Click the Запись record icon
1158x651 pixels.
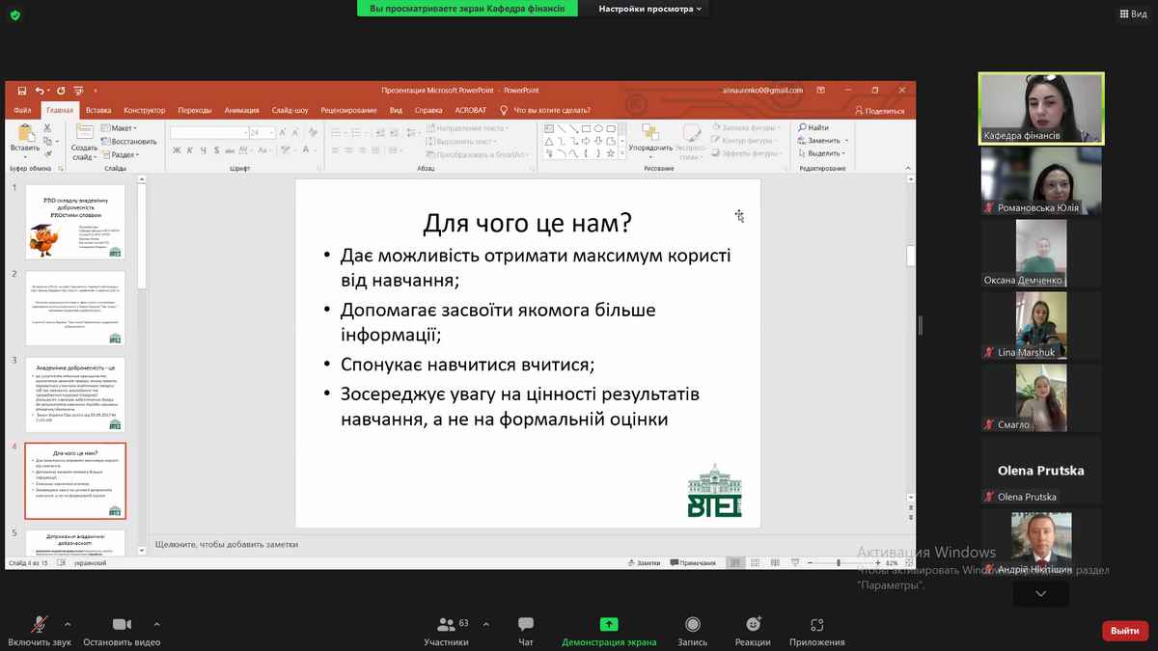[692, 625]
